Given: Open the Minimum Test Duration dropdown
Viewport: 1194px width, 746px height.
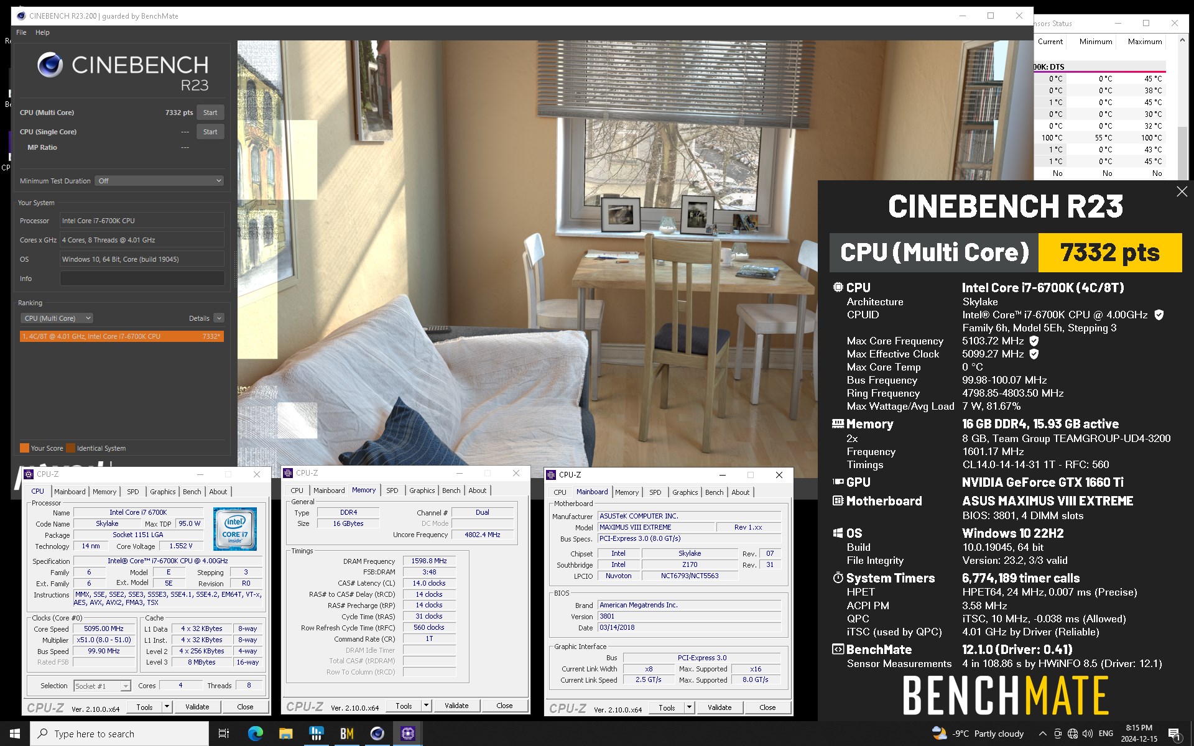Looking at the screenshot, I should (x=159, y=181).
